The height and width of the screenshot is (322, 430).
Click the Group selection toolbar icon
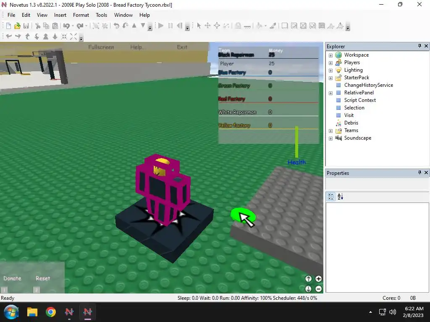96,26
